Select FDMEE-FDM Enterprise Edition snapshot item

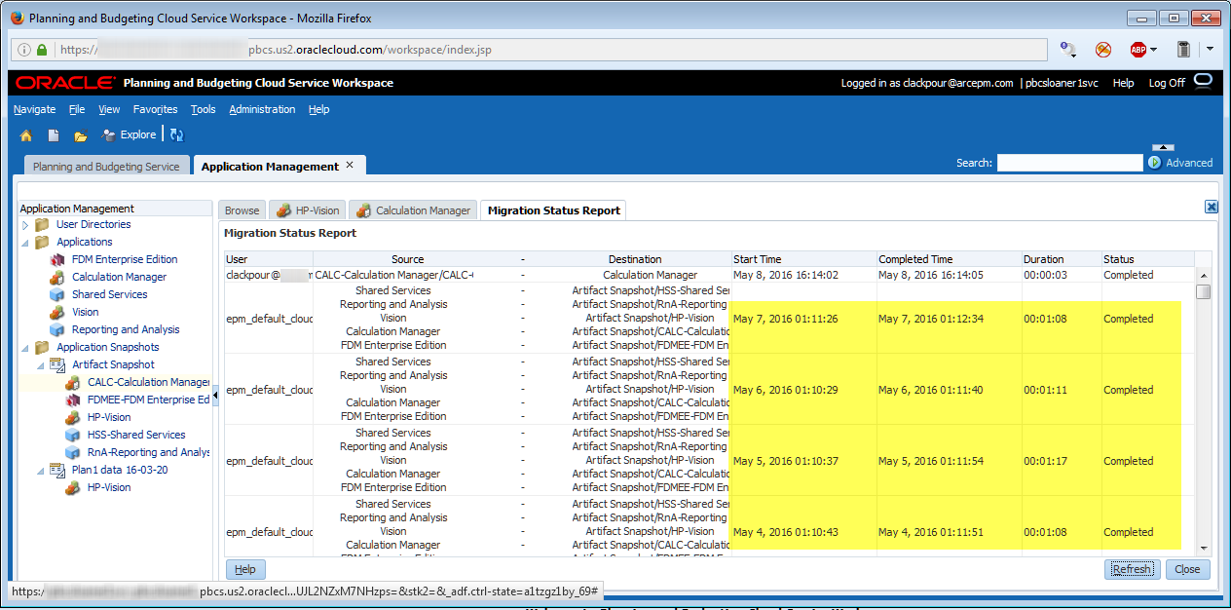point(149,400)
